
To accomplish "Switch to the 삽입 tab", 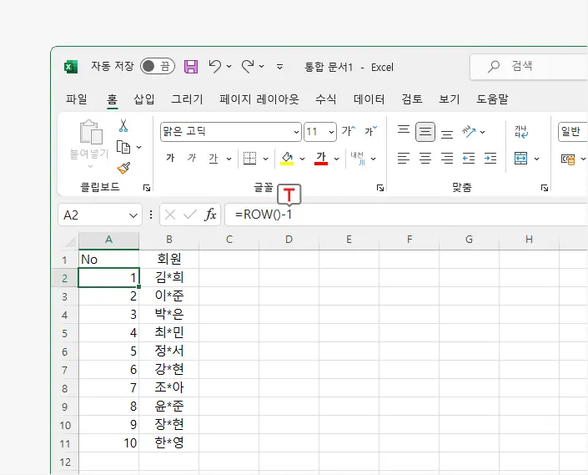I will click(x=144, y=99).
